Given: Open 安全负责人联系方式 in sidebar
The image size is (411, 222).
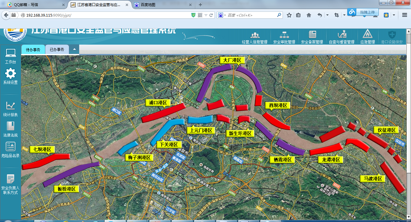Looking at the screenshot, I should (x=11, y=180).
